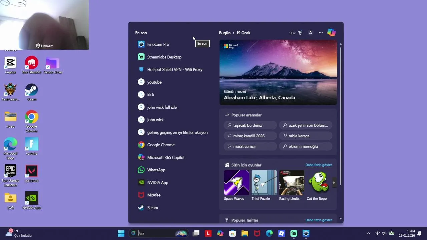
Task: Click the panel scrollbar down arrow
Action: click(x=341, y=219)
